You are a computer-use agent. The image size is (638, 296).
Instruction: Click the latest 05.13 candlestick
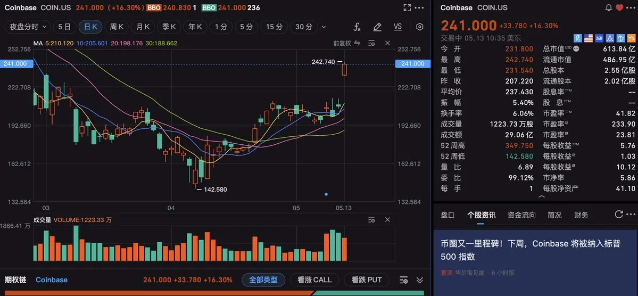(x=344, y=69)
